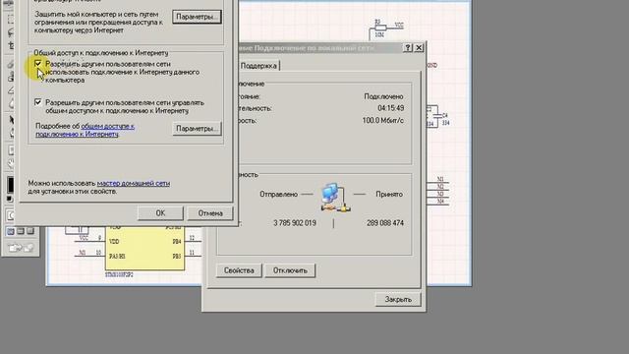The height and width of the screenshot is (354, 629).
Task: Uncheck allow other users to use Internet connection
Action: [38, 64]
